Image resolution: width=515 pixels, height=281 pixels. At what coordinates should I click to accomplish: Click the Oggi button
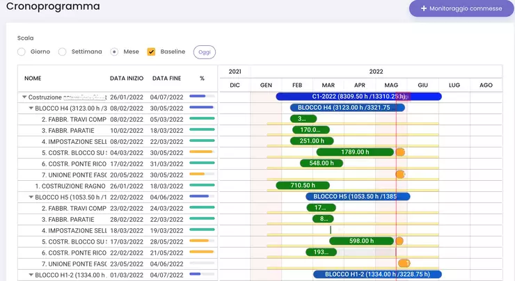(205, 52)
